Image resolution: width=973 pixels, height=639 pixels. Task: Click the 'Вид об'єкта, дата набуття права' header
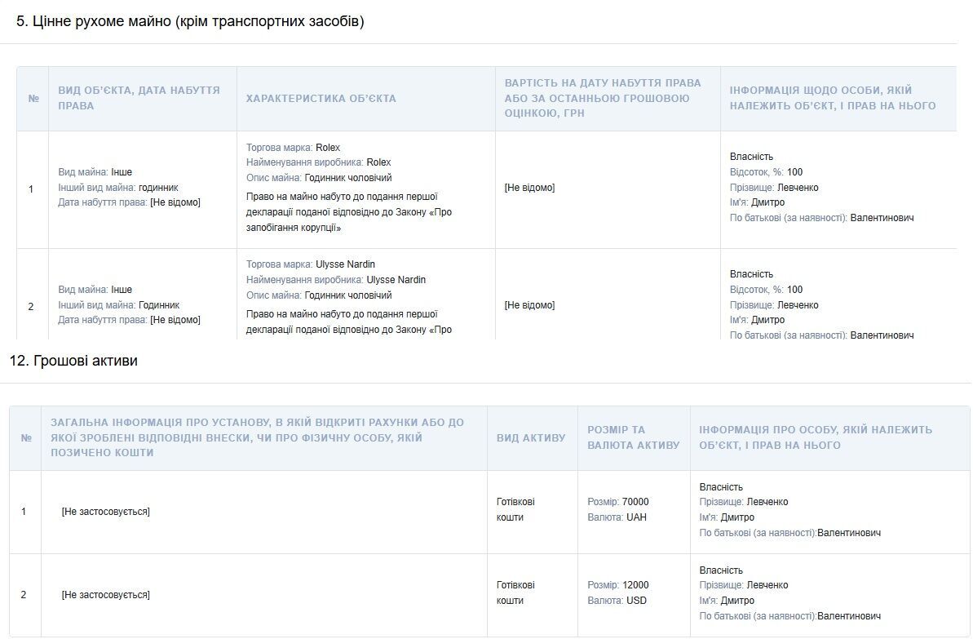coord(139,98)
